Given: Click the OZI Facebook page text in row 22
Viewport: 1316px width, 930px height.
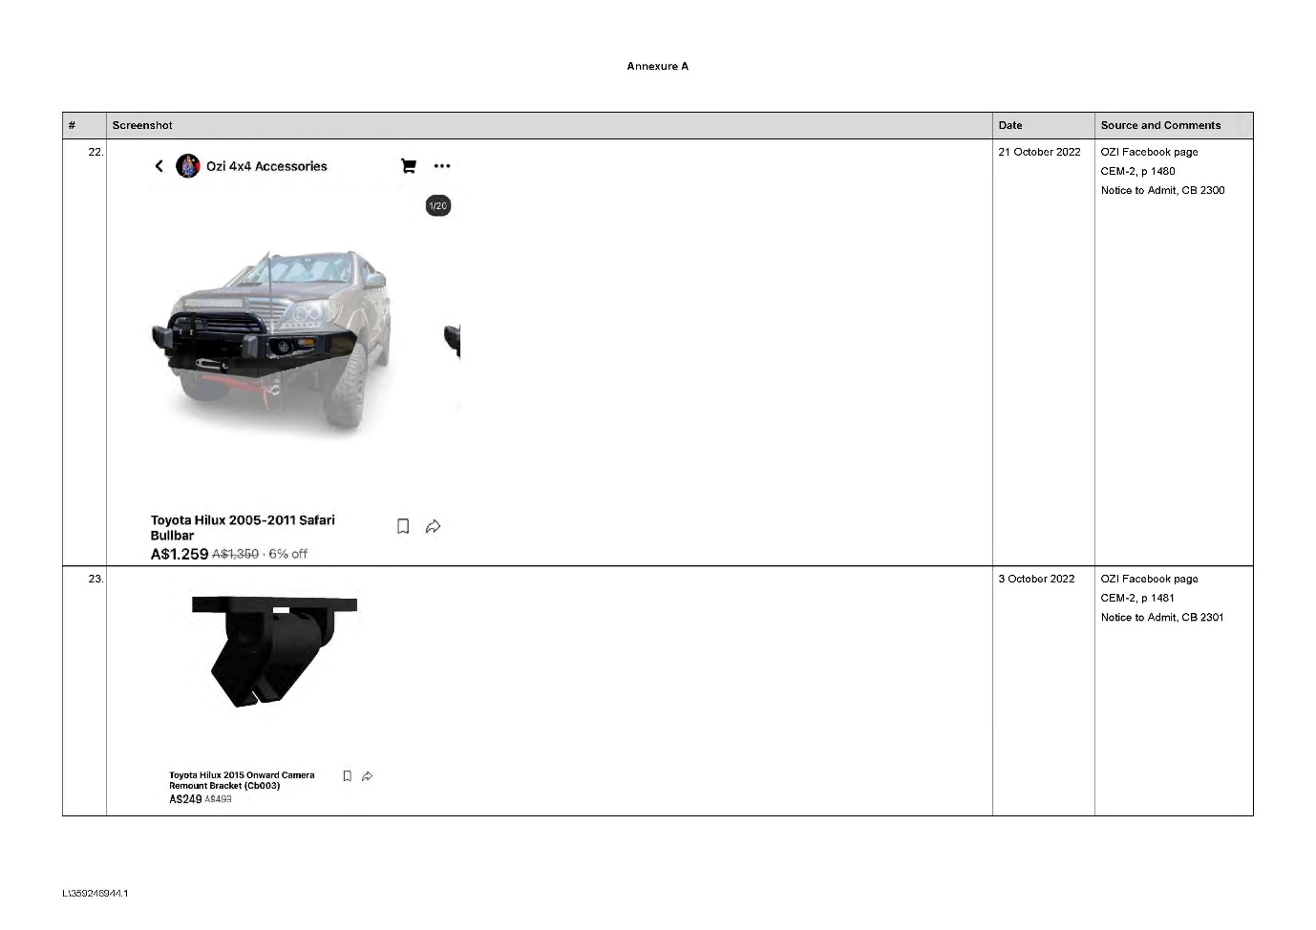Looking at the screenshot, I should (1149, 152).
